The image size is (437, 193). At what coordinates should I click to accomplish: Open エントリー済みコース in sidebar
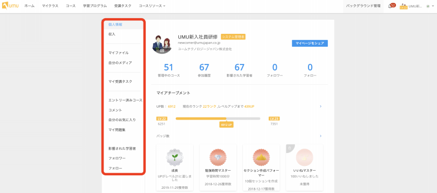pos(125,100)
